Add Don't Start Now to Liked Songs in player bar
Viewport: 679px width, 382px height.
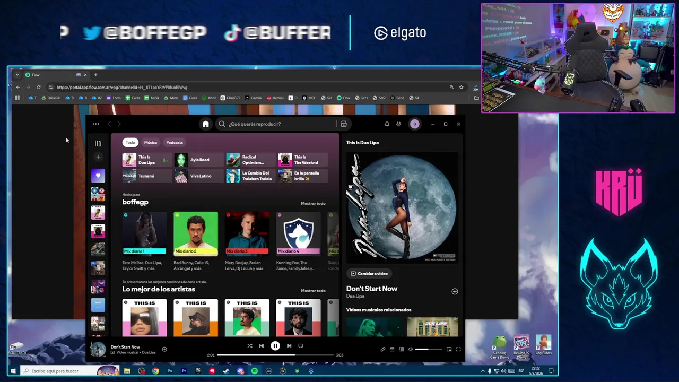click(x=164, y=349)
